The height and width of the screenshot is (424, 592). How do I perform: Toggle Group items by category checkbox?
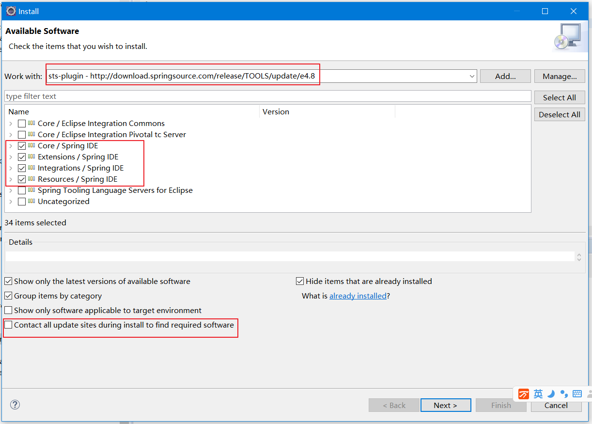tap(8, 296)
